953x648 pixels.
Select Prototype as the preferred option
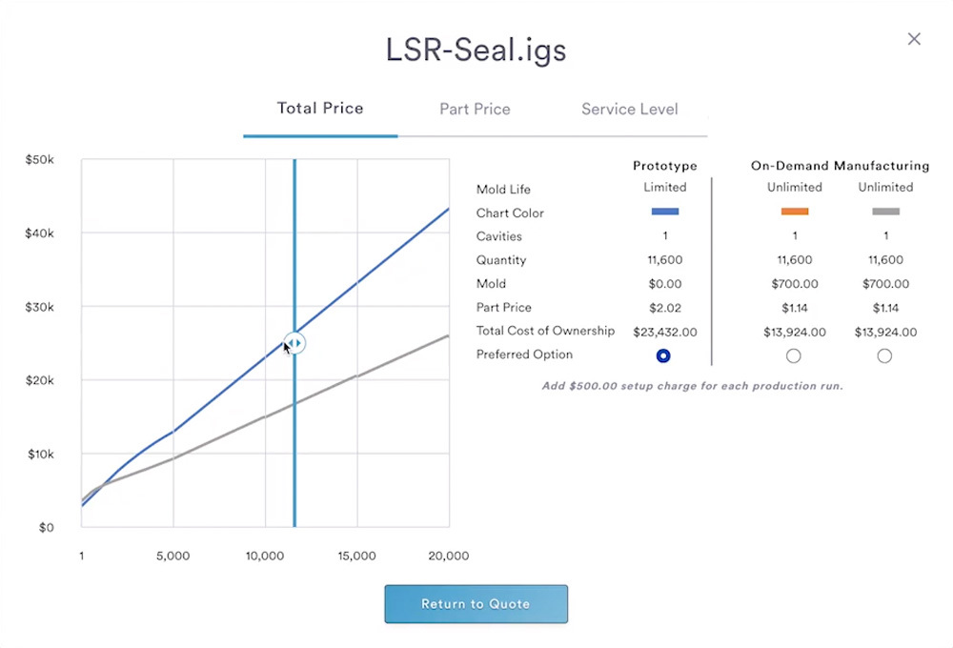(664, 355)
